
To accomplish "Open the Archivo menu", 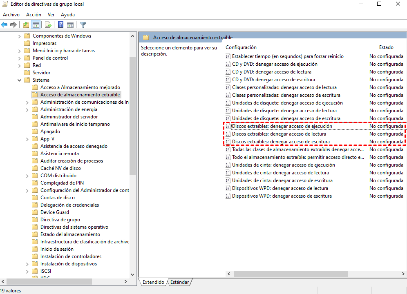I will (x=11, y=14).
